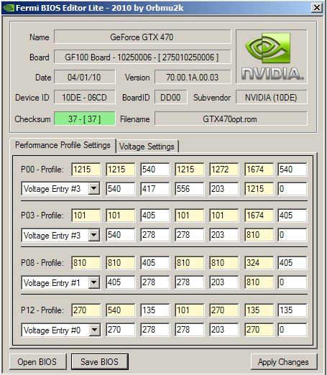Click the NVIDIA eye icon in title bar
The width and height of the screenshot is (327, 375).
pyautogui.click(x=9, y=8)
